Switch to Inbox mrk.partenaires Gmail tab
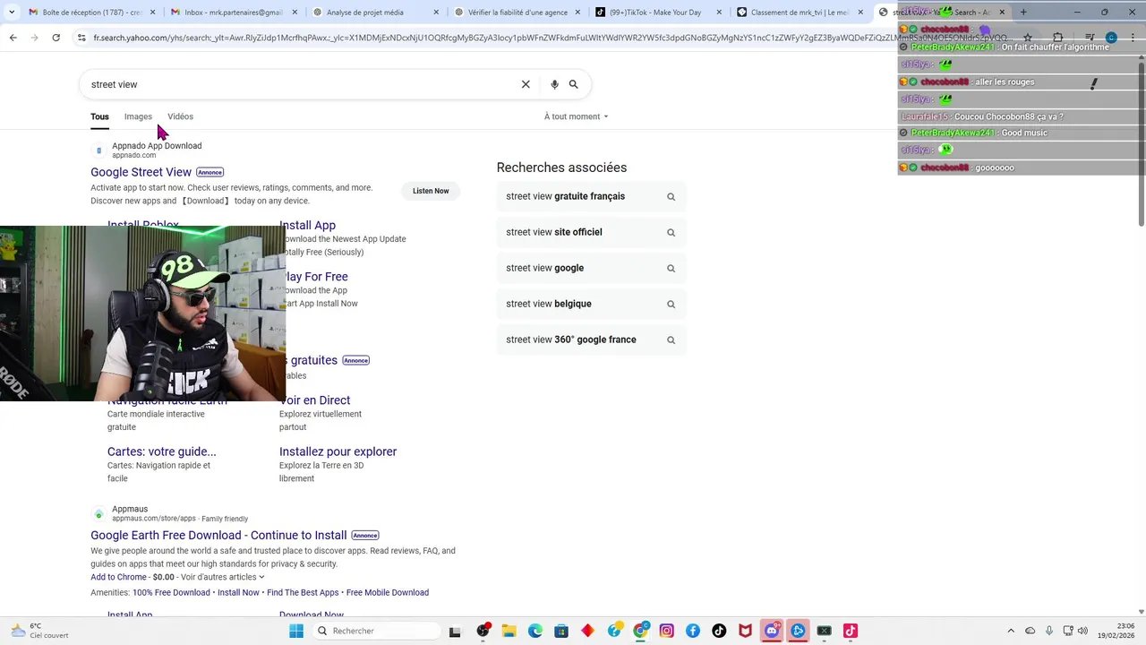This screenshot has height=645, width=1146. click(x=234, y=13)
